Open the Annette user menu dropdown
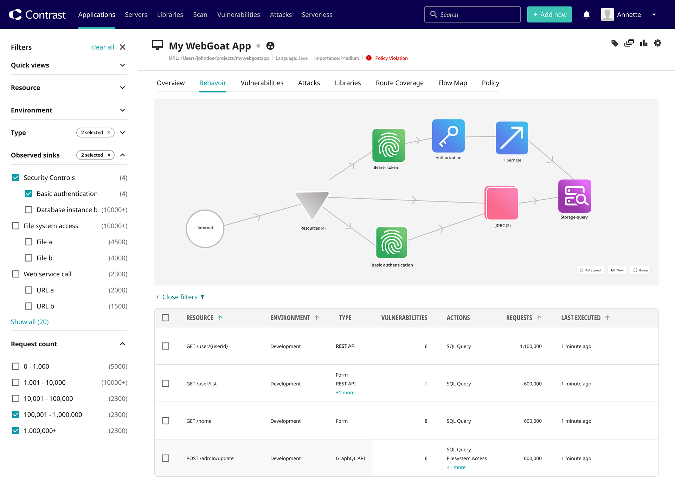This screenshot has height=482, width=675. pyautogui.click(x=654, y=15)
